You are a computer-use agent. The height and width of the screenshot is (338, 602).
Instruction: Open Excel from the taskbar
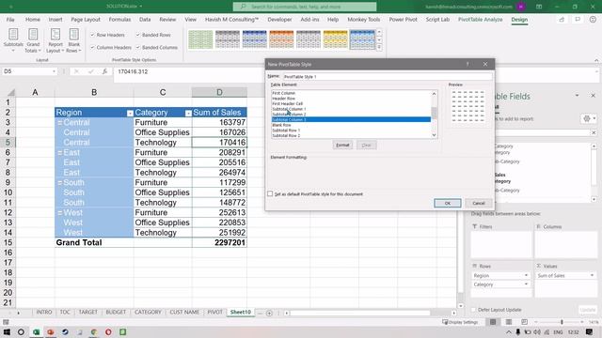click(36, 331)
